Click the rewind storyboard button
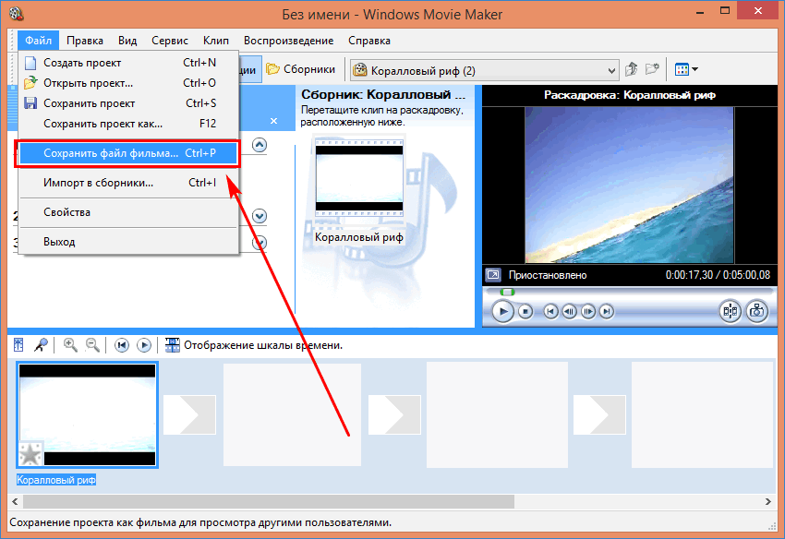The height and width of the screenshot is (539, 785). (x=121, y=345)
